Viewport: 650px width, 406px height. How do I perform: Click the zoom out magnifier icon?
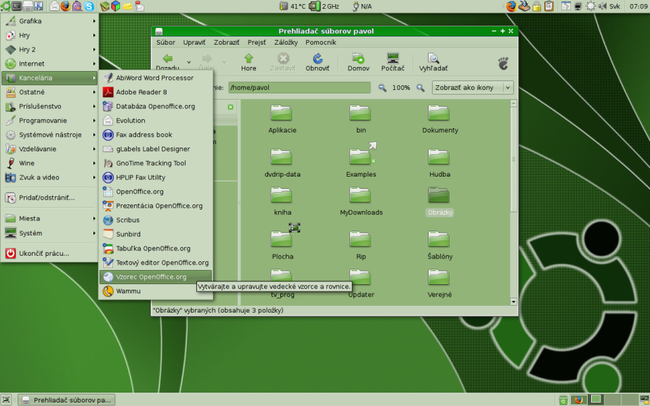click(x=382, y=88)
